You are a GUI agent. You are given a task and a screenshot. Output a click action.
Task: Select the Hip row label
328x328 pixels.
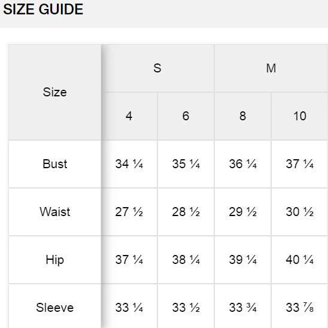[55, 260]
